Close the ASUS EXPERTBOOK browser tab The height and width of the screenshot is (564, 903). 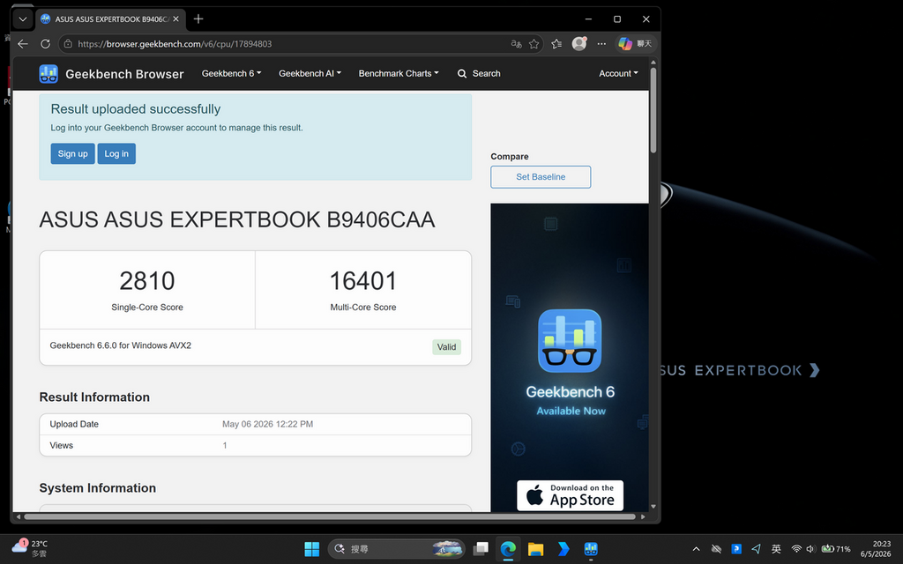[x=175, y=19]
